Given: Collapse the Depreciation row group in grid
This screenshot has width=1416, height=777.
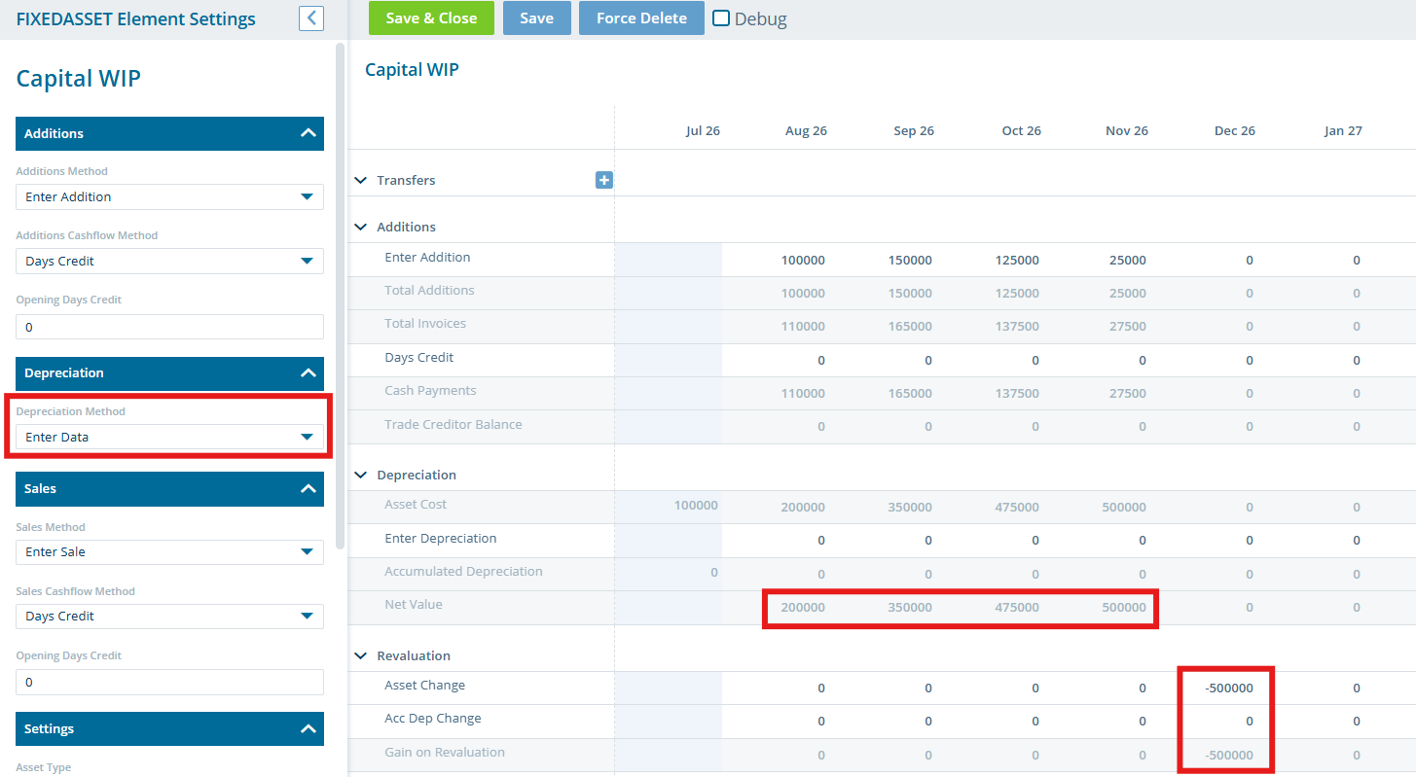Looking at the screenshot, I should pyautogui.click(x=361, y=475).
